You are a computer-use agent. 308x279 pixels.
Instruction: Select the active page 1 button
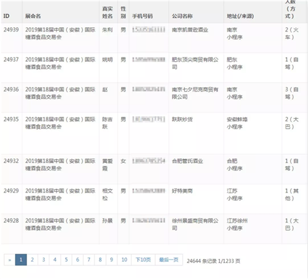click(21, 260)
